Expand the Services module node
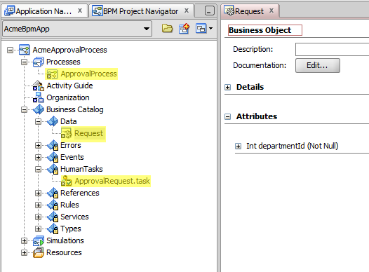This screenshot has width=369, height=272. point(38,217)
